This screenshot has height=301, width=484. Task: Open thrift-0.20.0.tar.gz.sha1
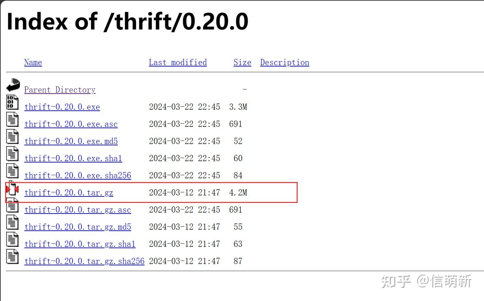(x=80, y=244)
